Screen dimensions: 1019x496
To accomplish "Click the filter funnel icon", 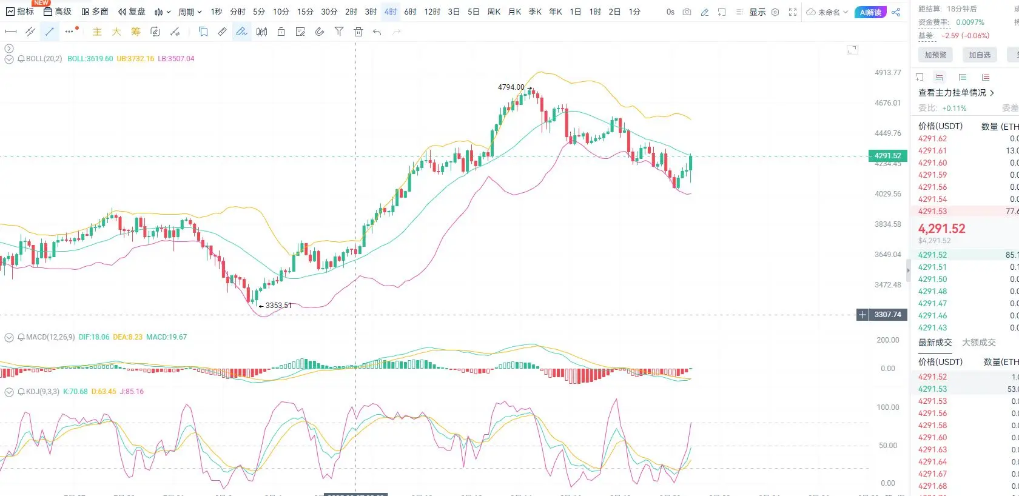I will [x=339, y=32].
